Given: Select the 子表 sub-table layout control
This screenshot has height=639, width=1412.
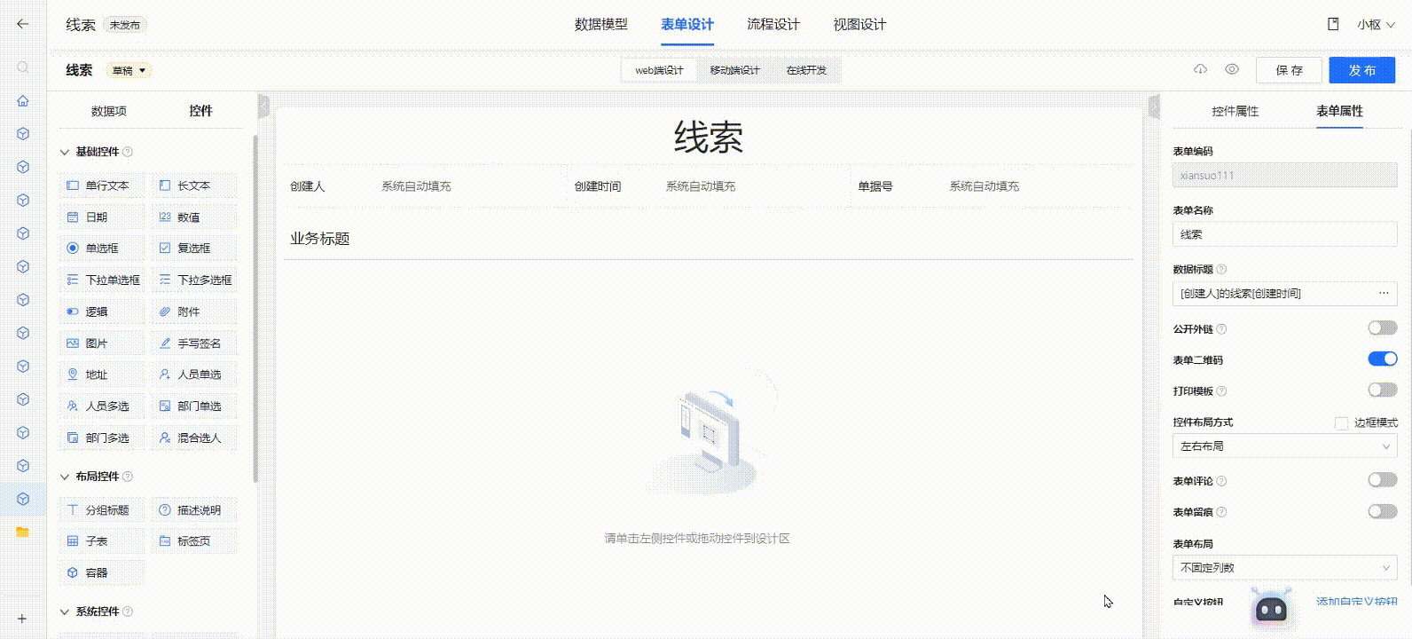Looking at the screenshot, I should 102,541.
